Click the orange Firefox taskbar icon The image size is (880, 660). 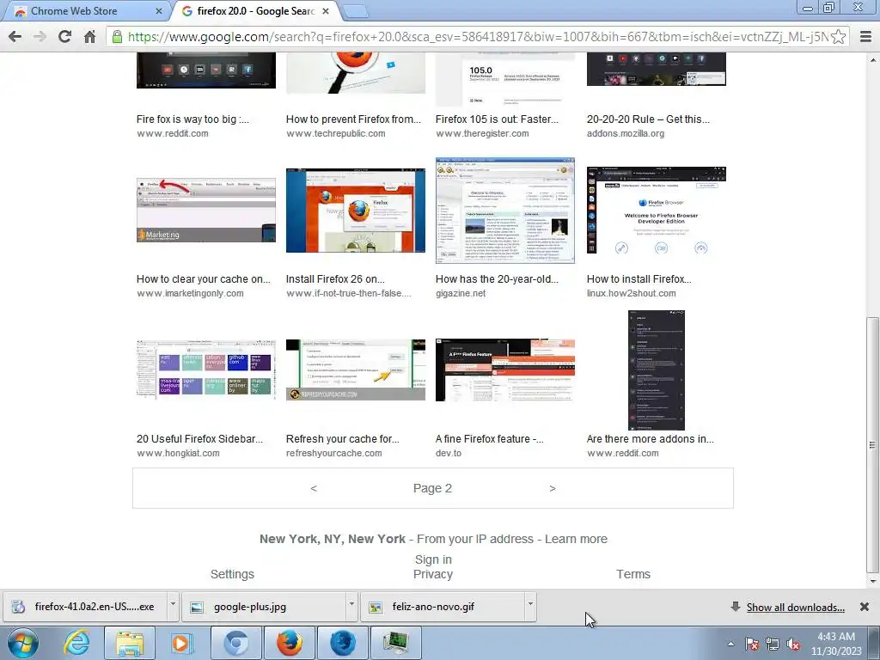pyautogui.click(x=289, y=643)
